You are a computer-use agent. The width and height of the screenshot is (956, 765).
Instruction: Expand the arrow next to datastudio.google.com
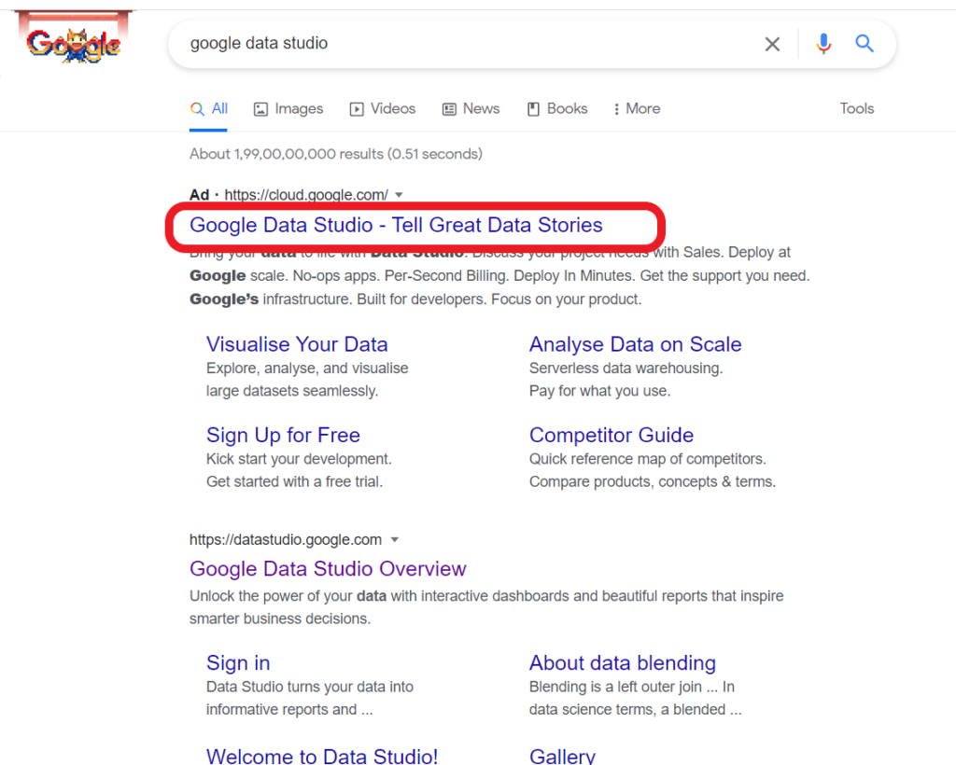(395, 539)
